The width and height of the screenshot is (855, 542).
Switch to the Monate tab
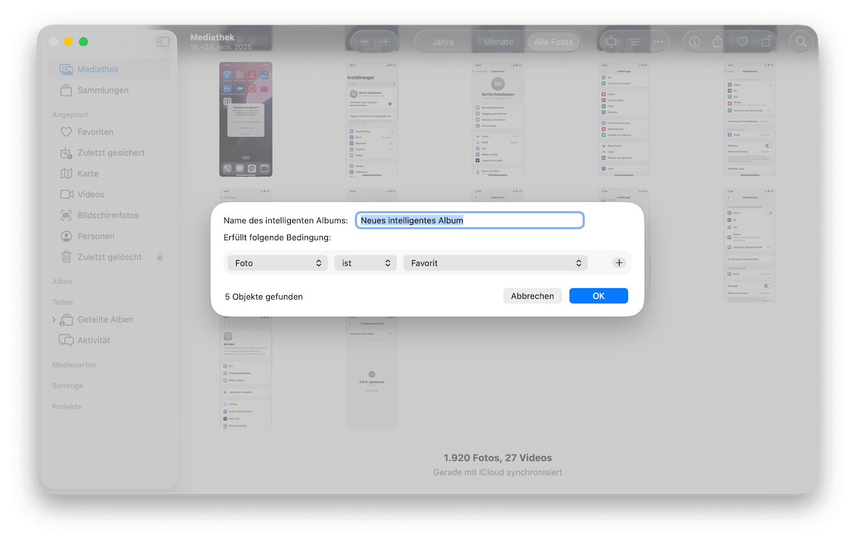click(x=498, y=42)
